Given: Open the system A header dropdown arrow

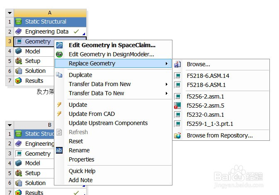Looking at the screenshot, I should 10,13.
